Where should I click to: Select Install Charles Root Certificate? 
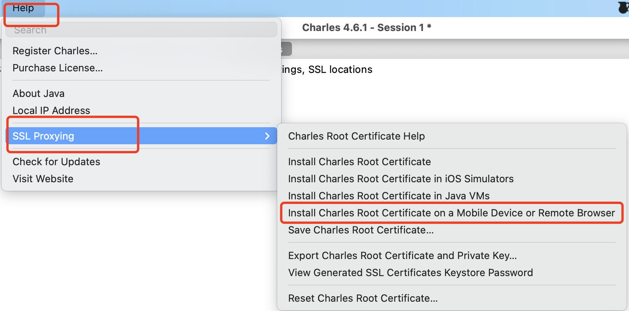point(452,162)
